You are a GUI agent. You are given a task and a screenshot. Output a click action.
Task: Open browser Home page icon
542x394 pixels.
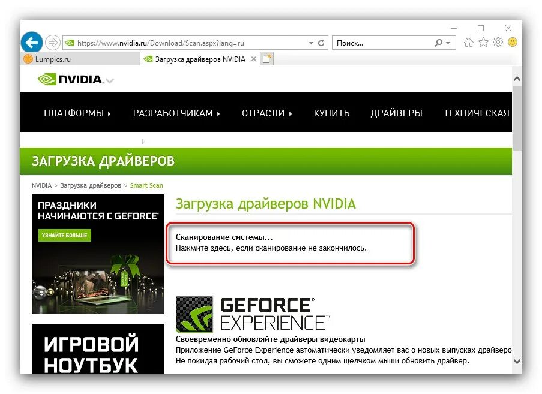point(468,42)
